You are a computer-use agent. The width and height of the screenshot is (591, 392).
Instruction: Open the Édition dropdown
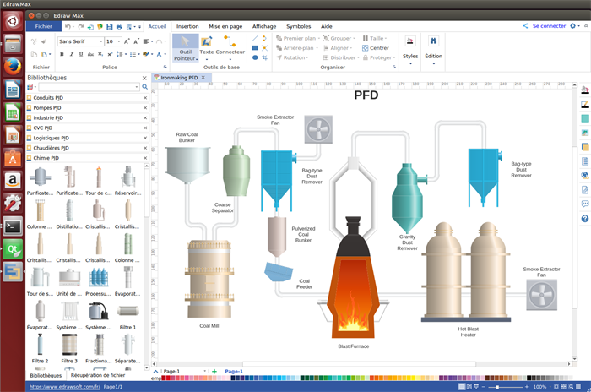433,47
